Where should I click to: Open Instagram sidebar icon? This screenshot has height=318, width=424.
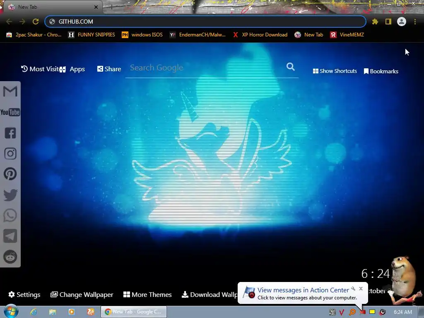pyautogui.click(x=10, y=153)
